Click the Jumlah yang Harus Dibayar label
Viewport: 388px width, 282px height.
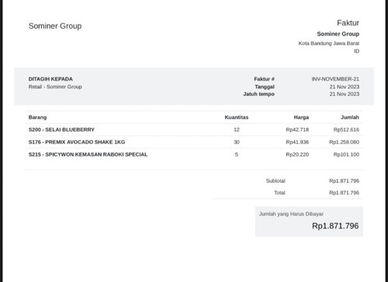coord(291,214)
